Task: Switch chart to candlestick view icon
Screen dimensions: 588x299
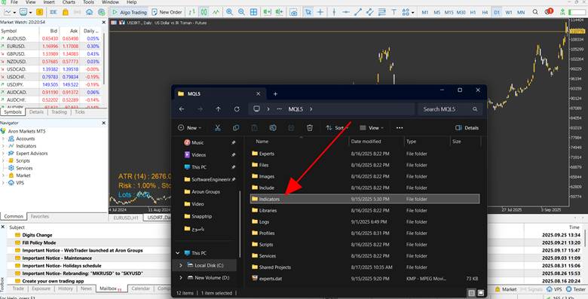Action: [204, 12]
